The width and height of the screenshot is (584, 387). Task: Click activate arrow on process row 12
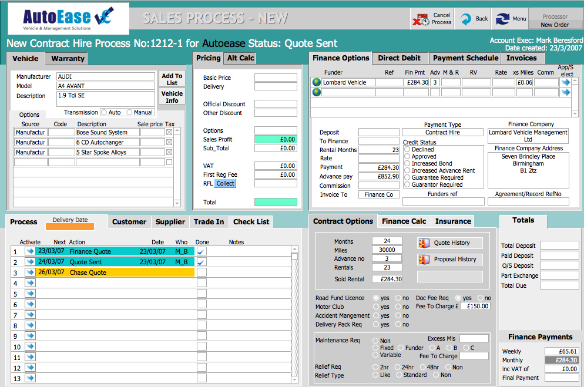click(30, 367)
